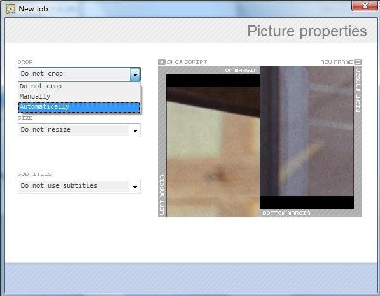Close the New Job window
The image size is (380, 296).
point(365,6)
